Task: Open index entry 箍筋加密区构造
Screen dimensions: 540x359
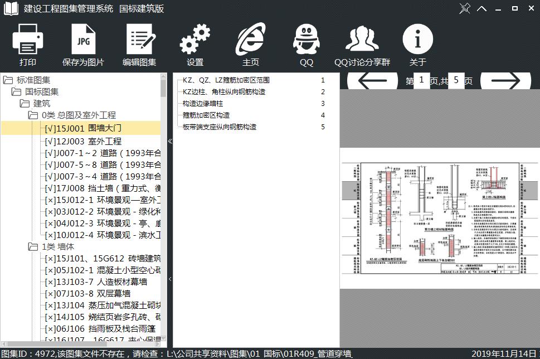Action: (x=206, y=115)
